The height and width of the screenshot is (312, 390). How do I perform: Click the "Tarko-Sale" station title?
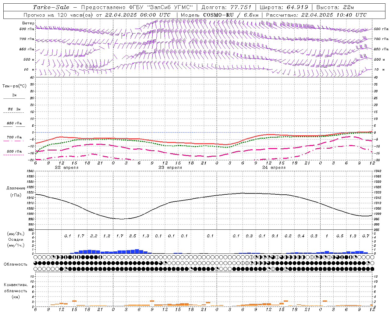tap(51, 7)
